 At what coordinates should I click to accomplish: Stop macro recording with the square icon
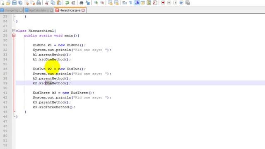click(x=169, y=3)
